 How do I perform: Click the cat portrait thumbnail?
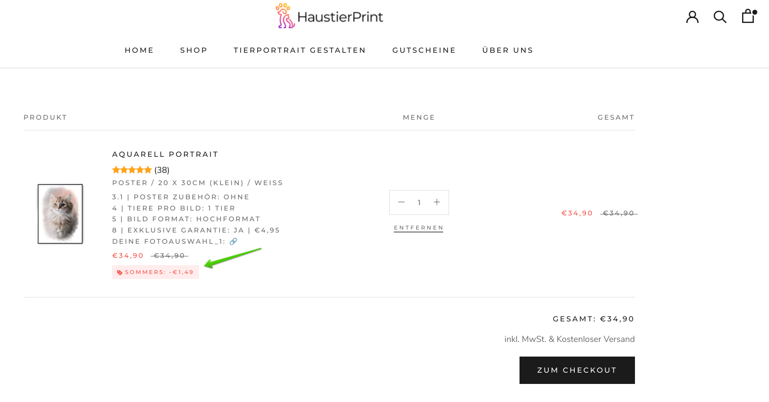pos(61,214)
